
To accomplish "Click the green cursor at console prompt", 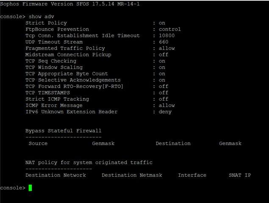I will [30, 188].
